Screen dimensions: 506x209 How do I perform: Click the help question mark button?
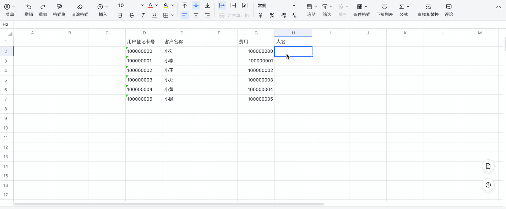[x=488, y=185]
